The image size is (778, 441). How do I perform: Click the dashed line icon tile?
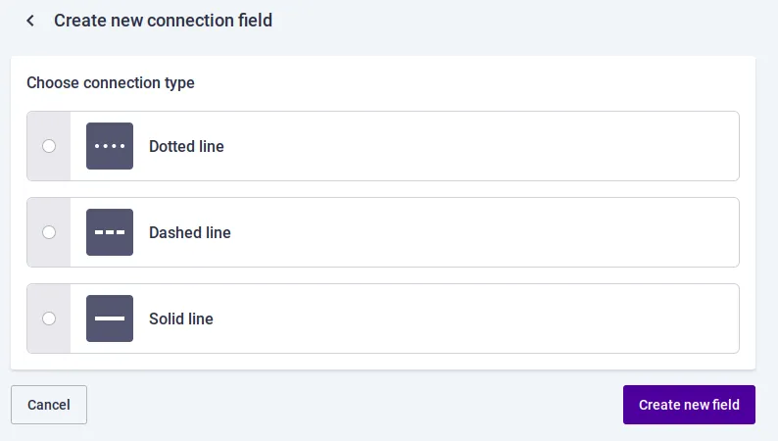[x=110, y=232]
